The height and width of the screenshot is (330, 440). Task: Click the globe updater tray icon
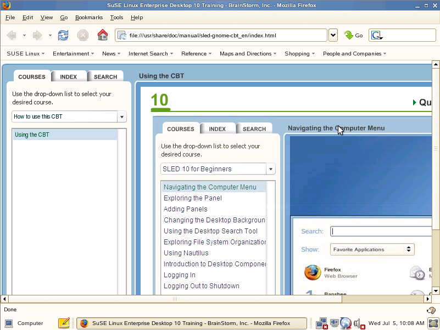point(346,323)
